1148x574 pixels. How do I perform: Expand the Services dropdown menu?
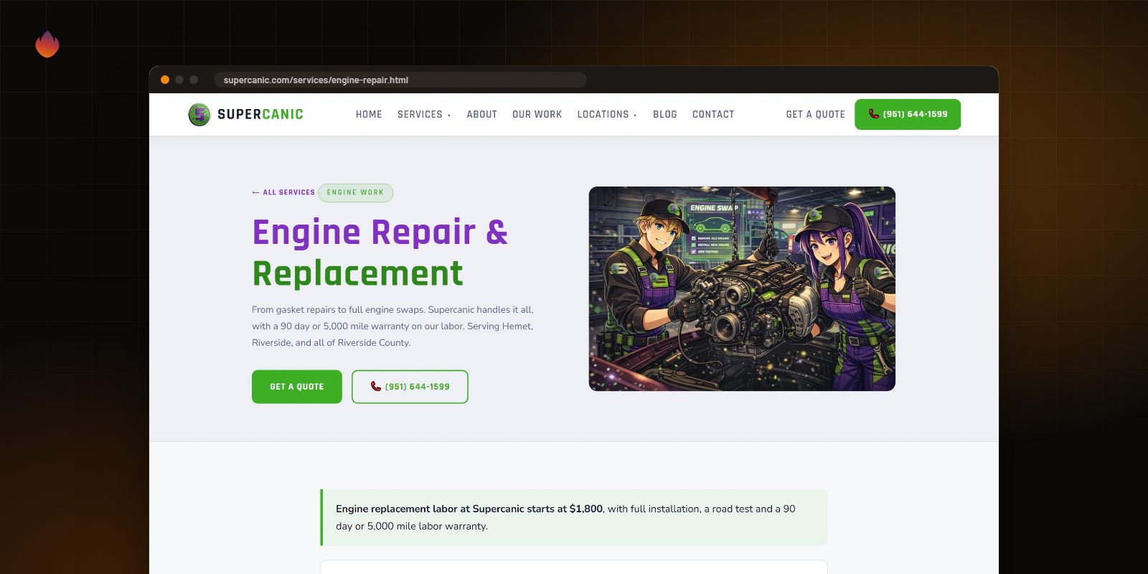click(424, 114)
